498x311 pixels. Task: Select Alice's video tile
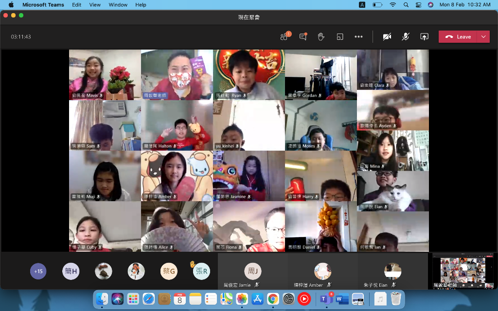pos(177,226)
